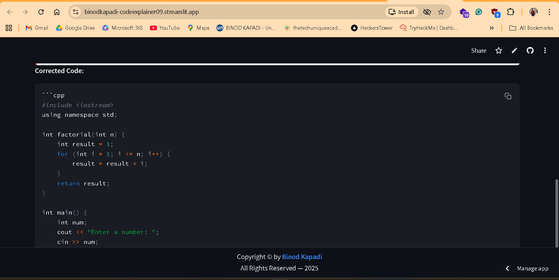
Task: Open the All Bookmarks folder
Action: pyautogui.click(x=531, y=28)
